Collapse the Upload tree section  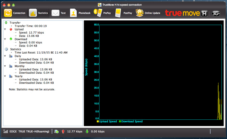[x=5, y=29]
